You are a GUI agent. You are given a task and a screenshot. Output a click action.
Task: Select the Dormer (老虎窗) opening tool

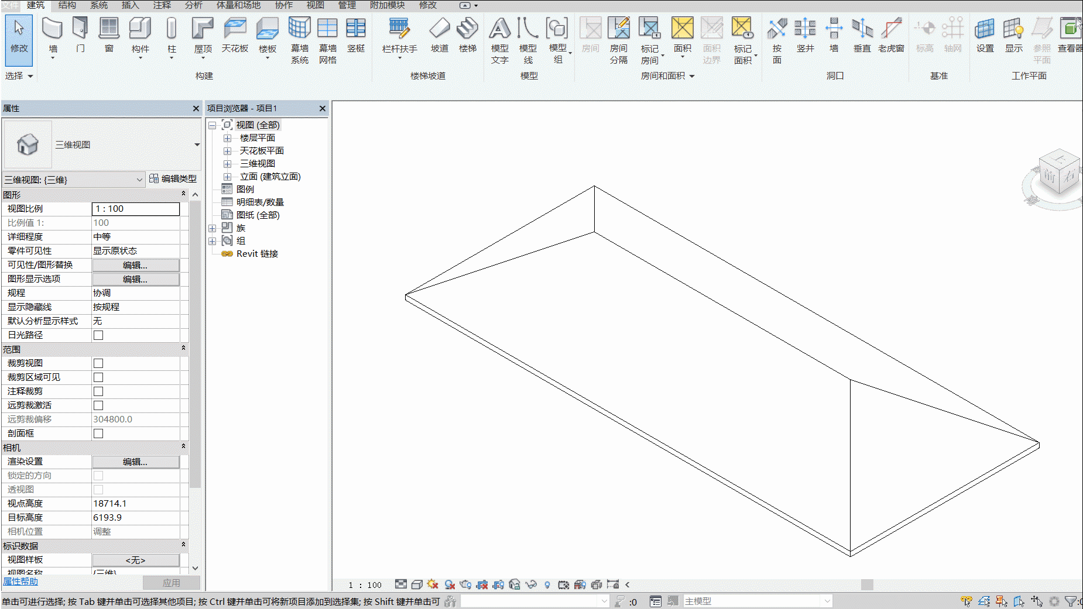pyautogui.click(x=891, y=35)
